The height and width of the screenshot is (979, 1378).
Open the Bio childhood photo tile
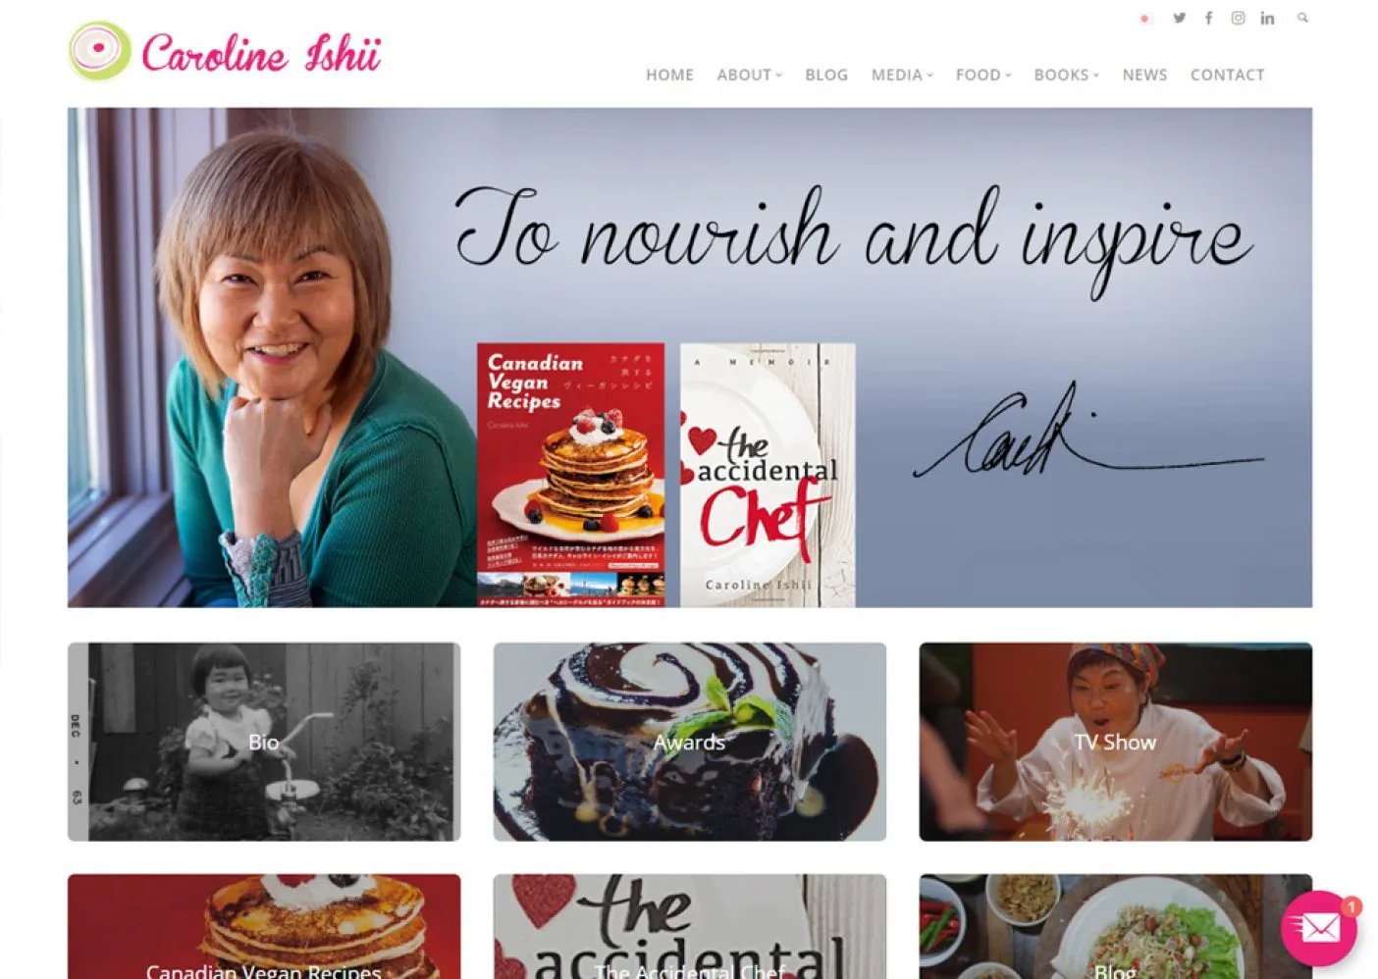[264, 742]
